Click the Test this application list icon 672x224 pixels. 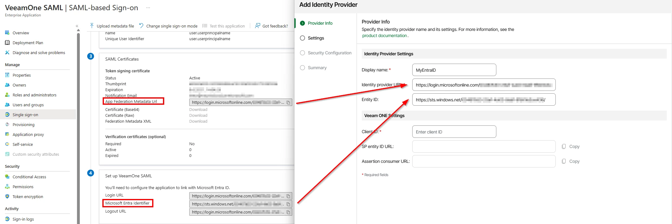pyautogui.click(x=205, y=26)
